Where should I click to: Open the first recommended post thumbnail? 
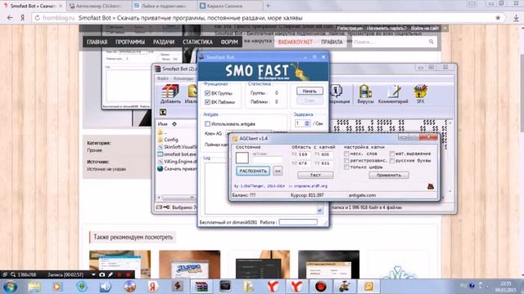[x=120, y=264]
